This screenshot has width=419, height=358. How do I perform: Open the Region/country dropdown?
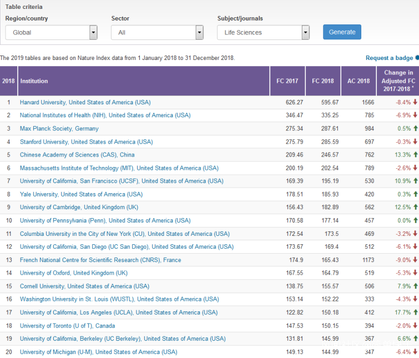[x=51, y=33]
